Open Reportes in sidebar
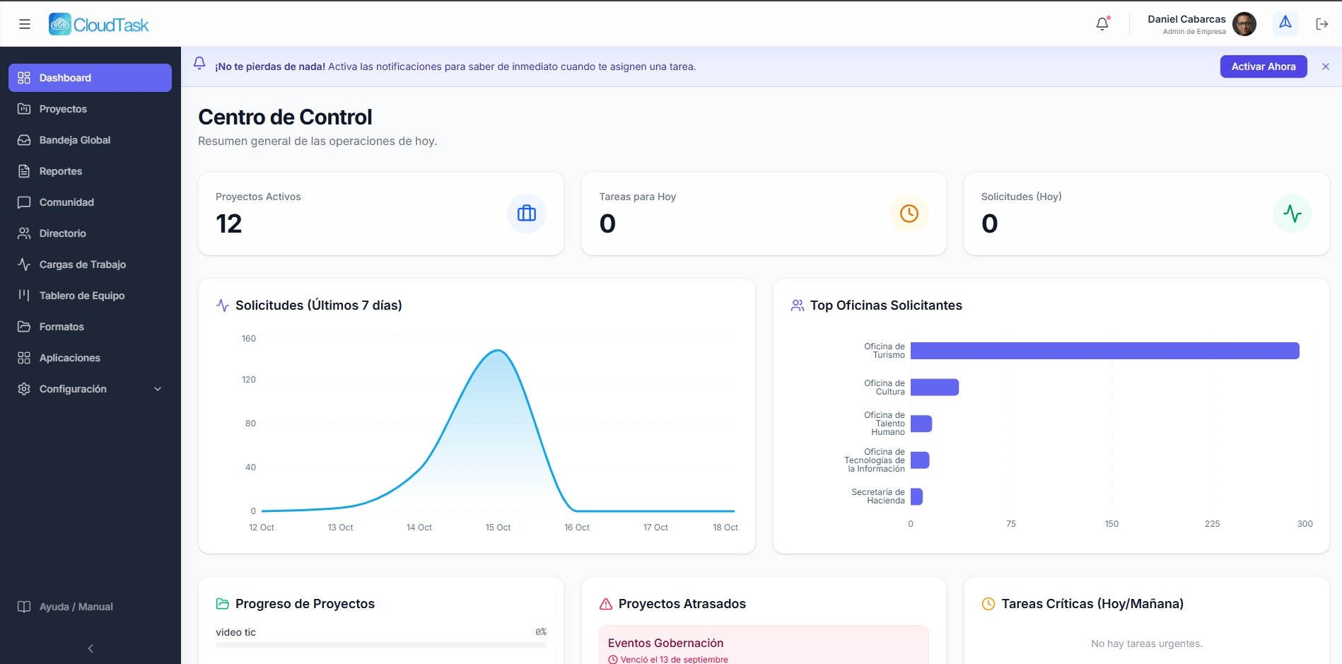 click(90, 171)
